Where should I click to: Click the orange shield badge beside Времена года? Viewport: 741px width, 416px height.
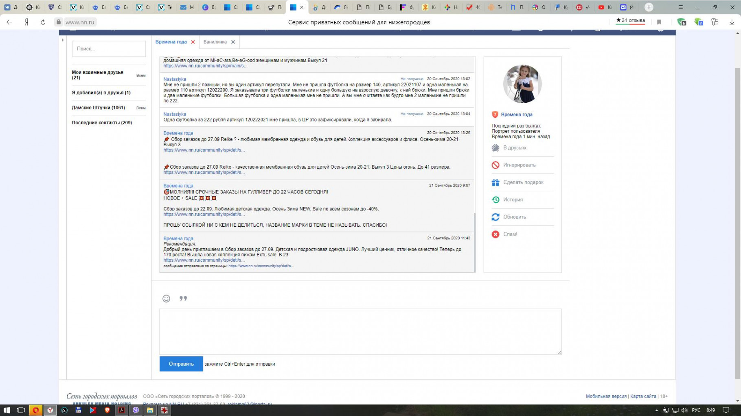pos(495,115)
